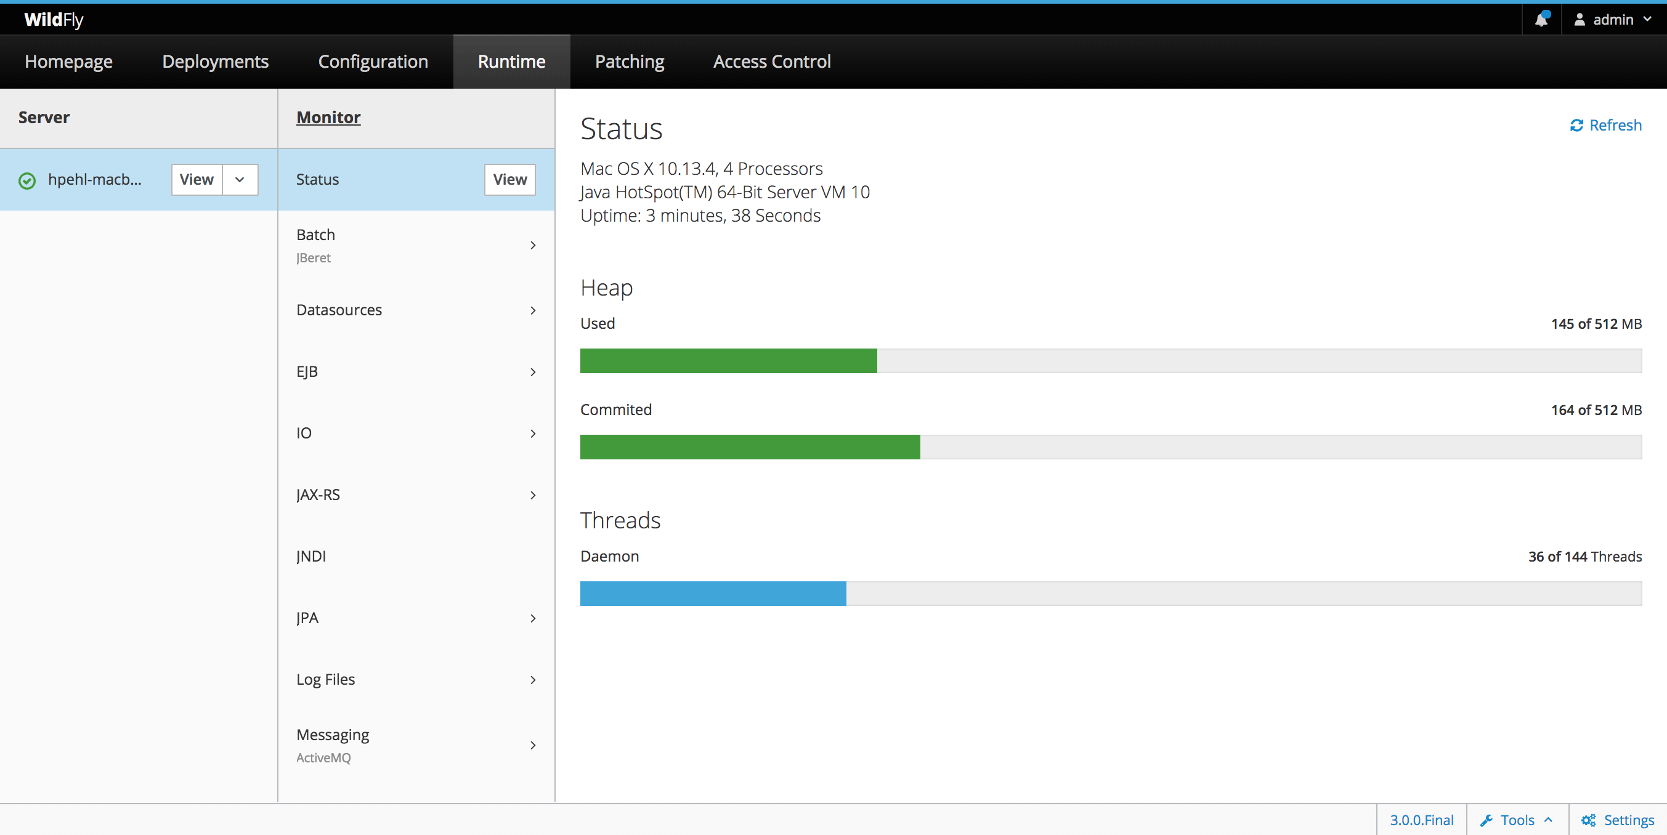Expand the EJB chevron
The height and width of the screenshot is (835, 1667).
click(533, 372)
